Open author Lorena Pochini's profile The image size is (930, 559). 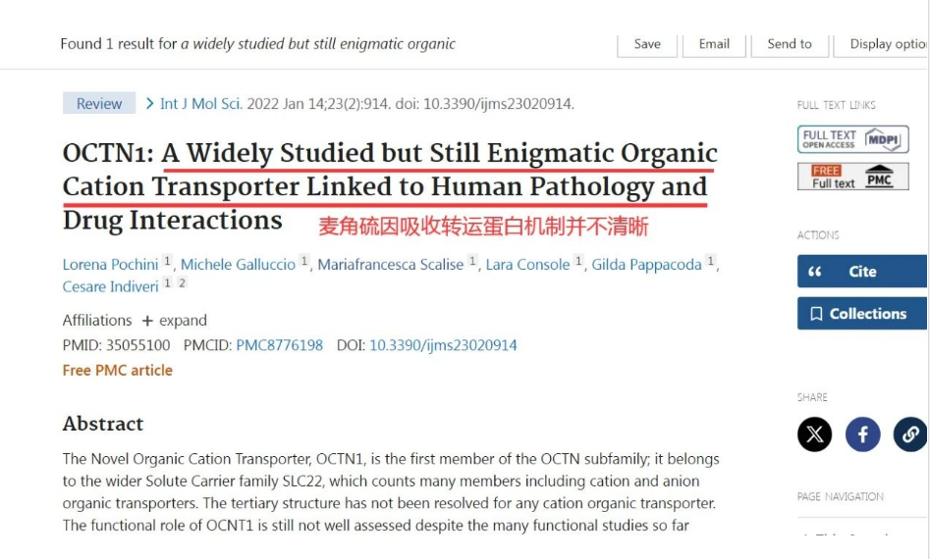tap(110, 265)
